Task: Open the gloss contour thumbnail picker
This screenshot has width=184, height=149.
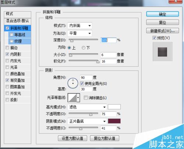Action: click(72, 98)
